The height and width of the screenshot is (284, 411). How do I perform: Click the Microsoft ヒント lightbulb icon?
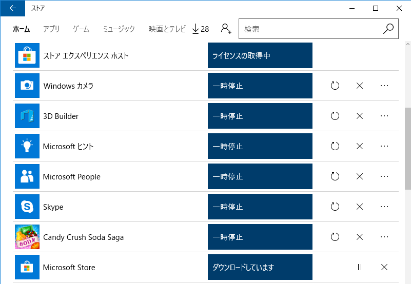[27, 146]
